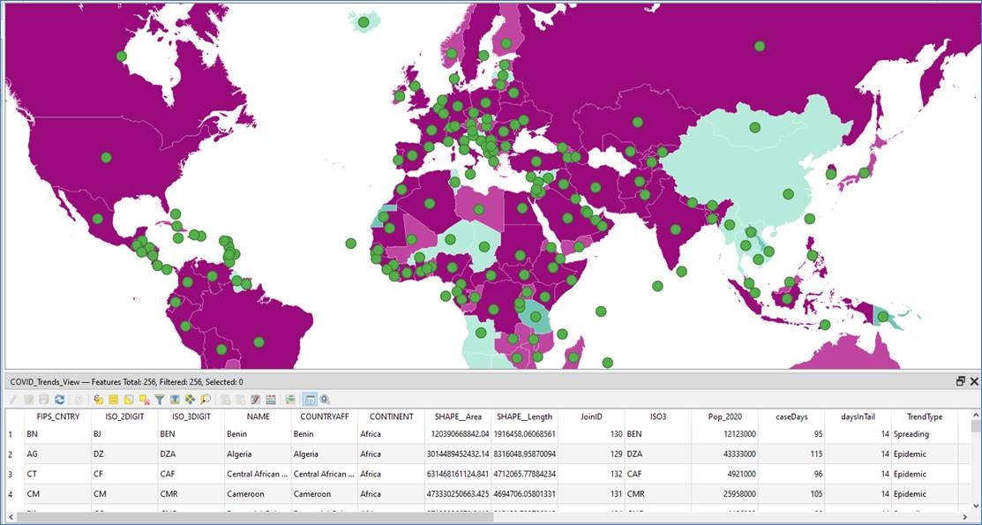Switch the current selection

(x=129, y=400)
